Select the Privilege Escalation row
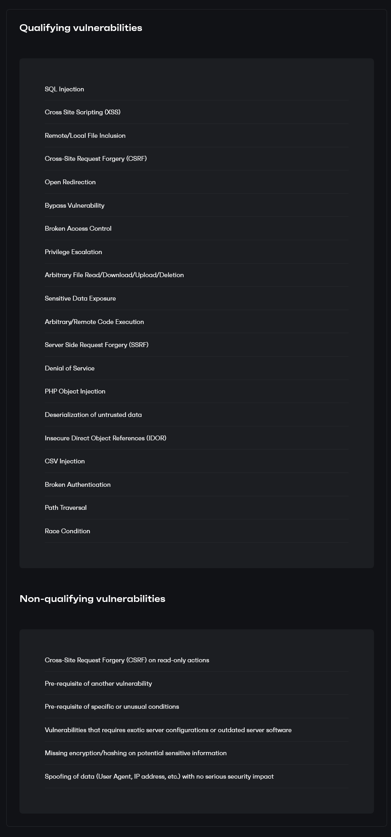This screenshot has width=391, height=837. click(x=197, y=252)
